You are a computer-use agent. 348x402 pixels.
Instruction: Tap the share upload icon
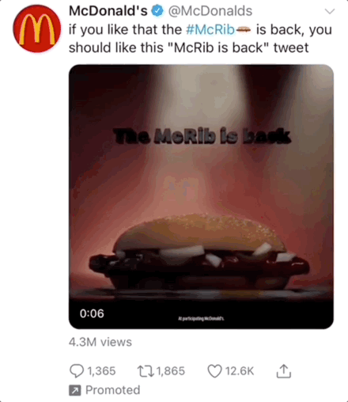[284, 371]
